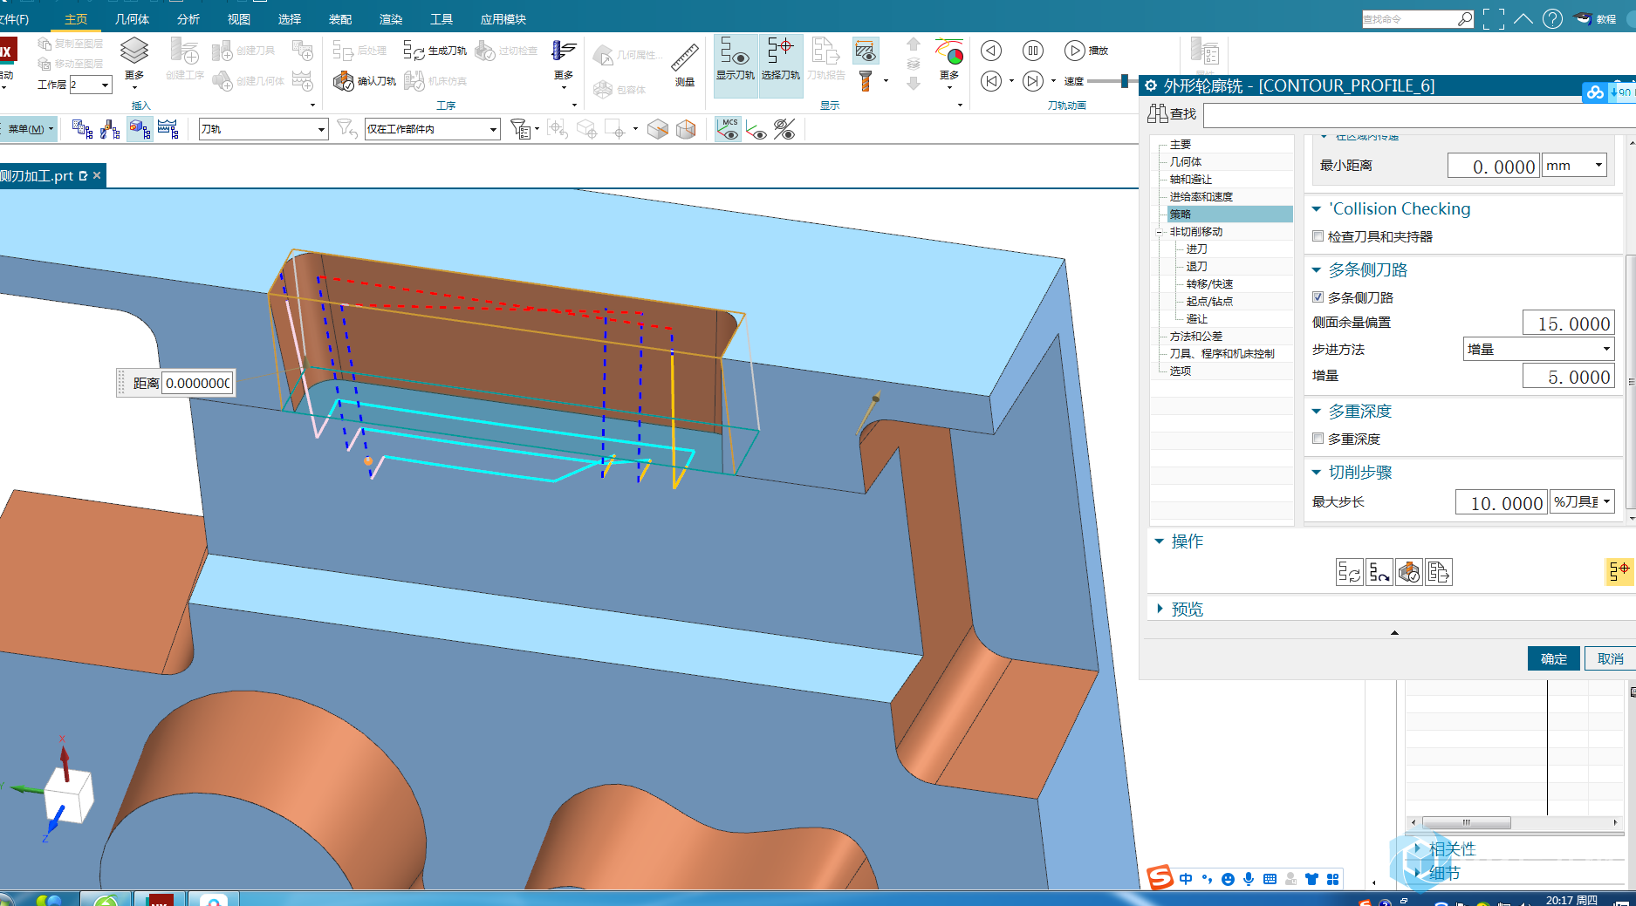Click the 确定 button

1554,658
